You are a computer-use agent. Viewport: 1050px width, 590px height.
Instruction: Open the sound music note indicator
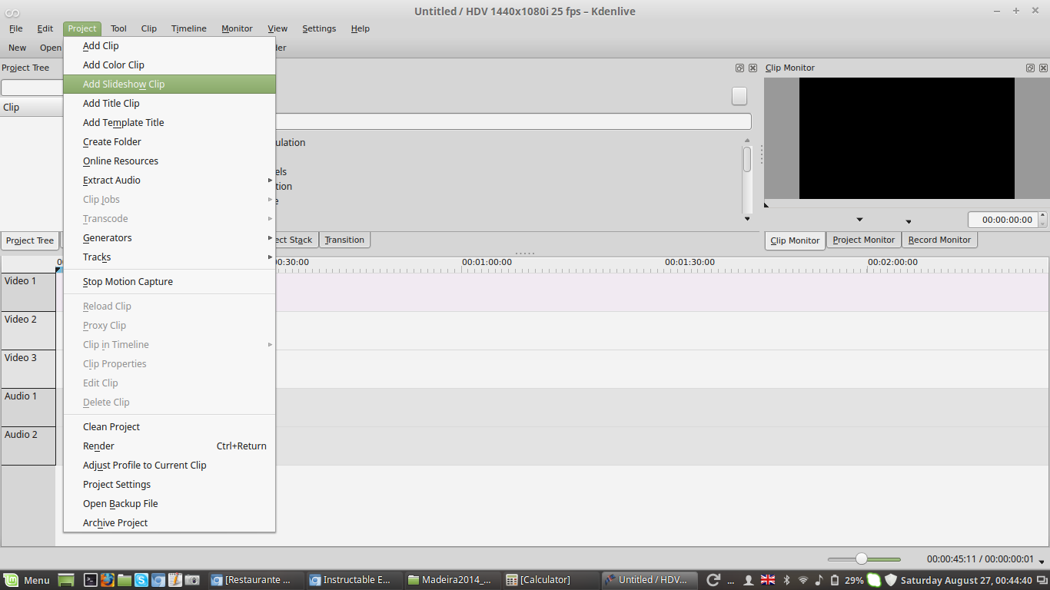pos(819,580)
